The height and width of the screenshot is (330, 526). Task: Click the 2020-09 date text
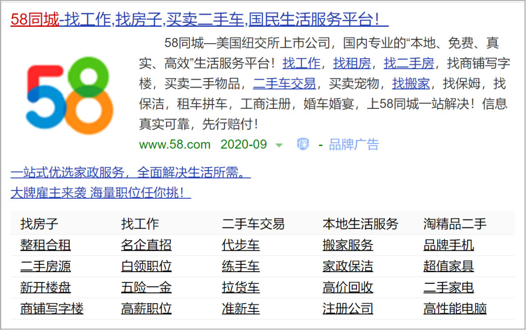(x=244, y=144)
